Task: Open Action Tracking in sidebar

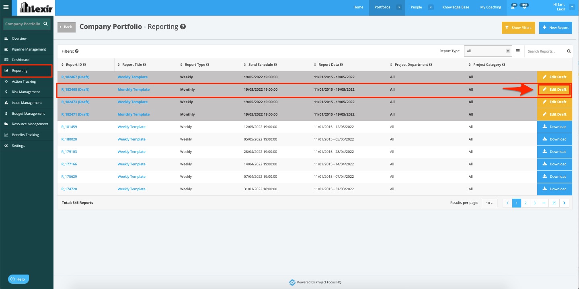Action: 27,81
